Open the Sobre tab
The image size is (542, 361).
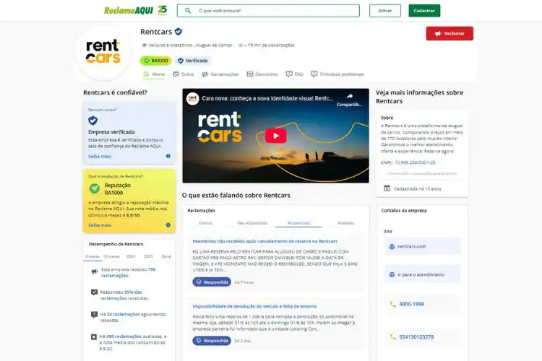tap(184, 74)
